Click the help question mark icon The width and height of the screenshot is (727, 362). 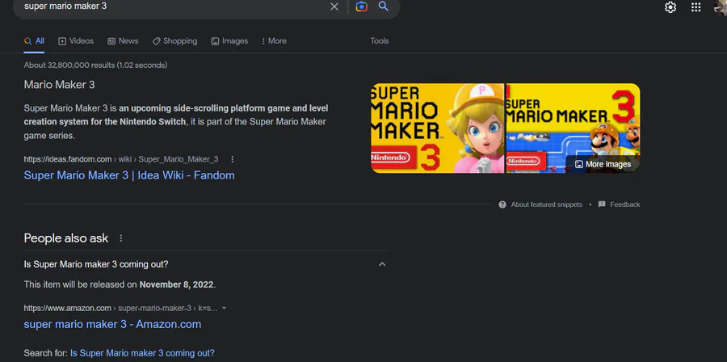[x=502, y=204]
